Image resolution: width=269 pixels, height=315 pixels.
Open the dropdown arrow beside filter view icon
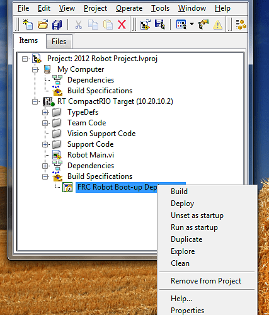tap(192, 24)
